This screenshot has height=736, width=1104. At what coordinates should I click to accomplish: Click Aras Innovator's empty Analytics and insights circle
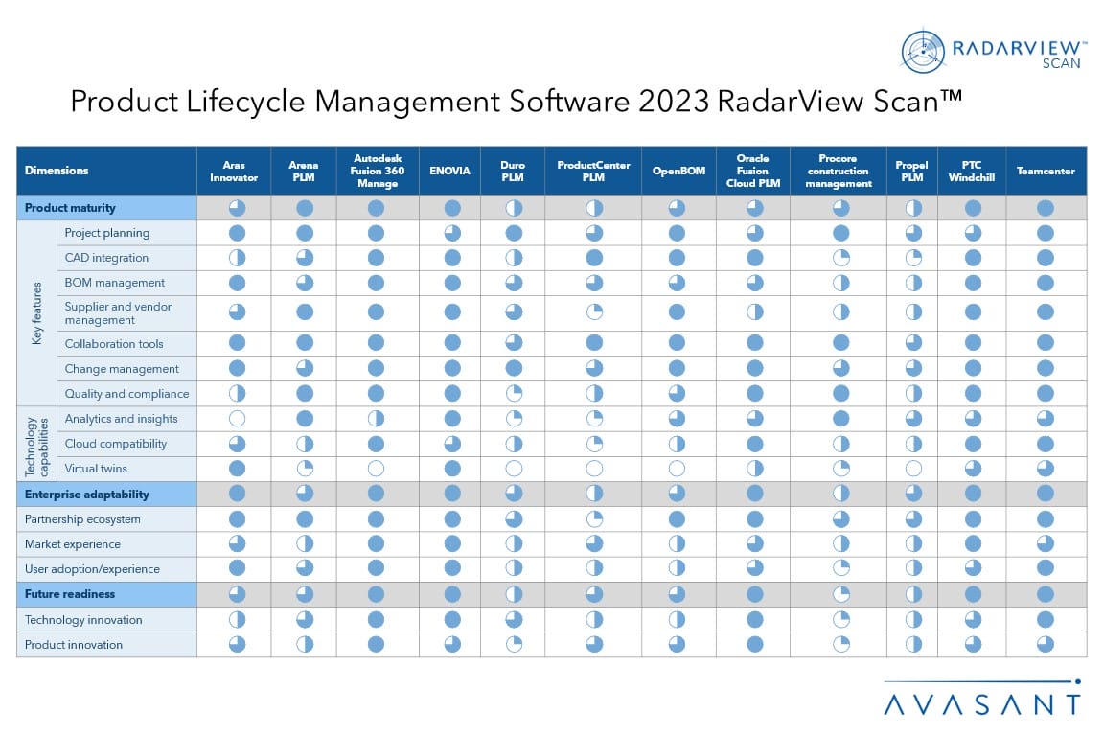click(237, 419)
